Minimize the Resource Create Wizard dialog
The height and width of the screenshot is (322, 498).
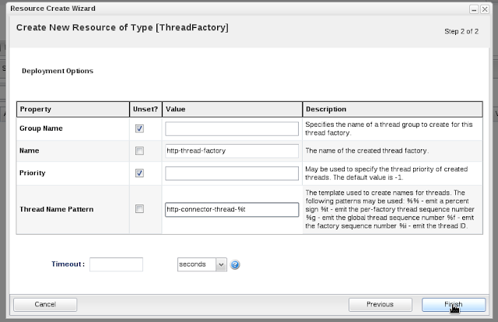coord(474,9)
